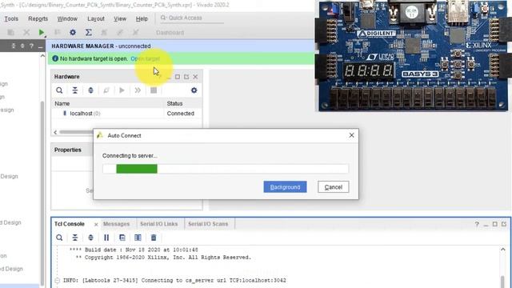
Task: Copy Tcl Console contents icon
Action: click(x=122, y=238)
